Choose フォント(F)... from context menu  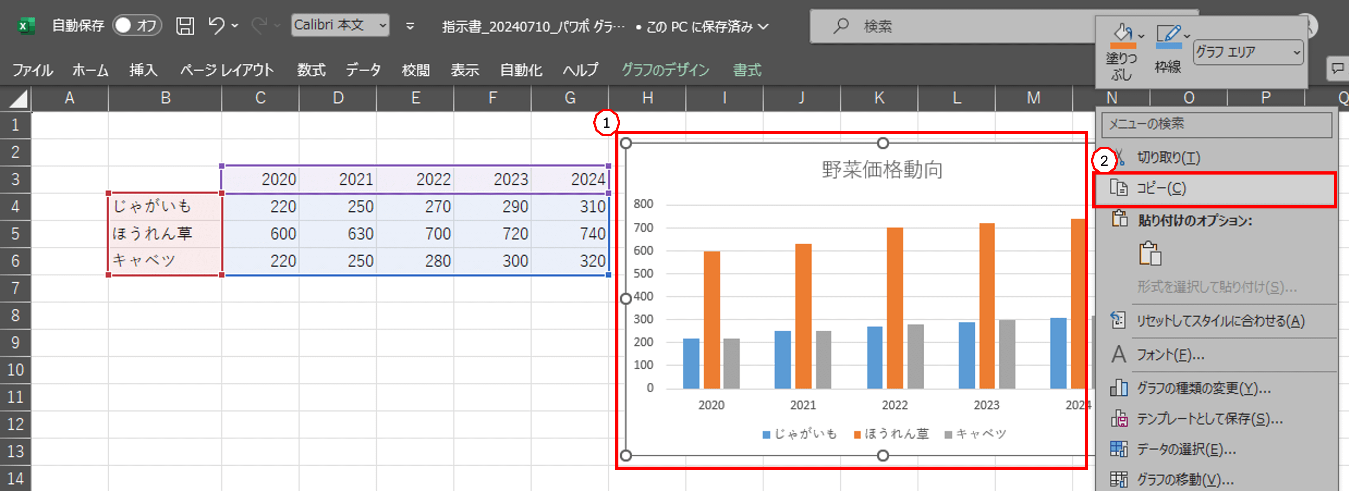[x=1217, y=354]
